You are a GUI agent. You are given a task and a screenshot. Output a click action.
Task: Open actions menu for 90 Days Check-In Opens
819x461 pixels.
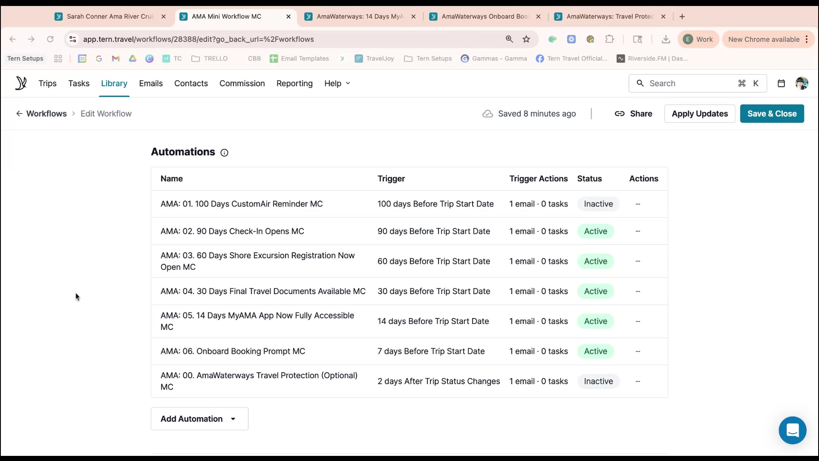pyautogui.click(x=638, y=231)
